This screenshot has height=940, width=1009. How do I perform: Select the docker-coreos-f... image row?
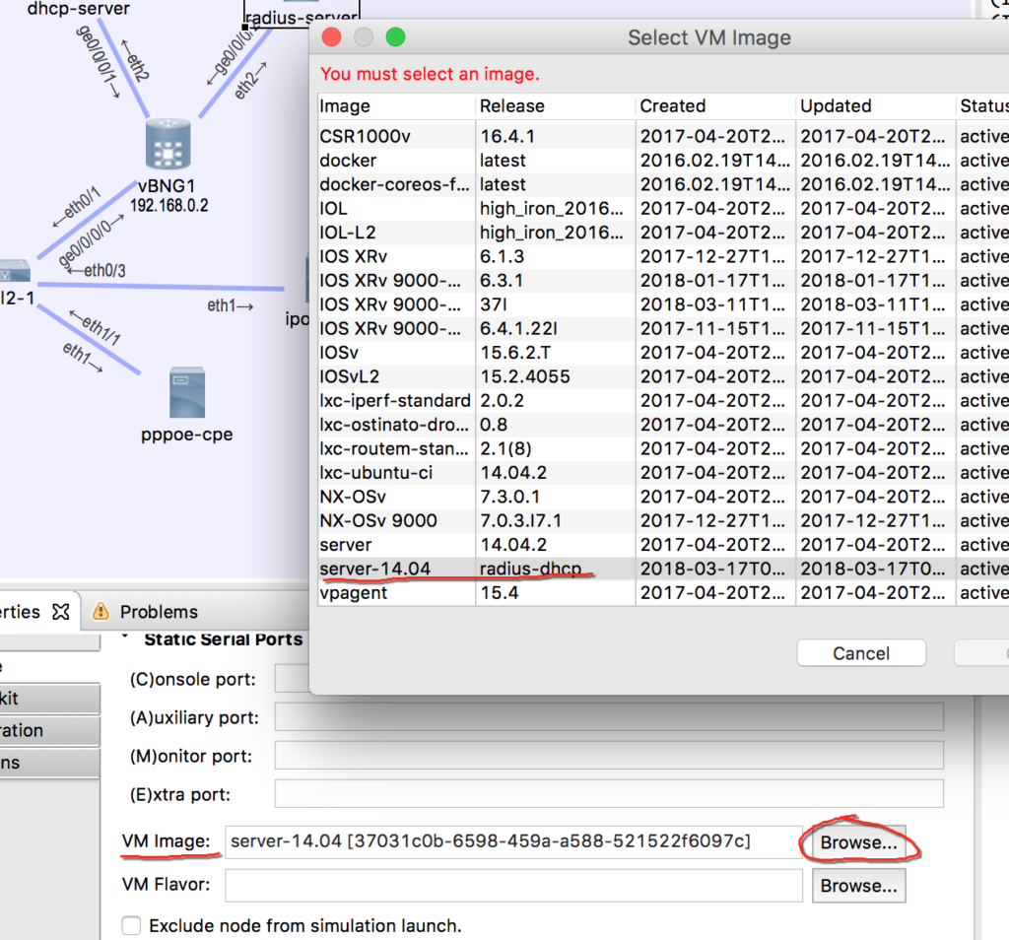(663, 184)
